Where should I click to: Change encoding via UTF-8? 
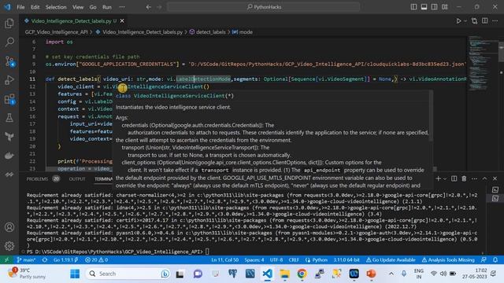coord(276,260)
